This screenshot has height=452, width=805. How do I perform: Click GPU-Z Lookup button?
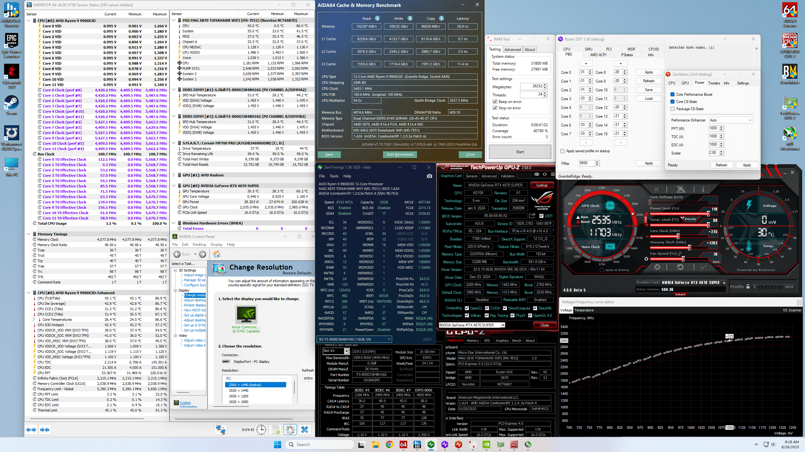click(541, 185)
